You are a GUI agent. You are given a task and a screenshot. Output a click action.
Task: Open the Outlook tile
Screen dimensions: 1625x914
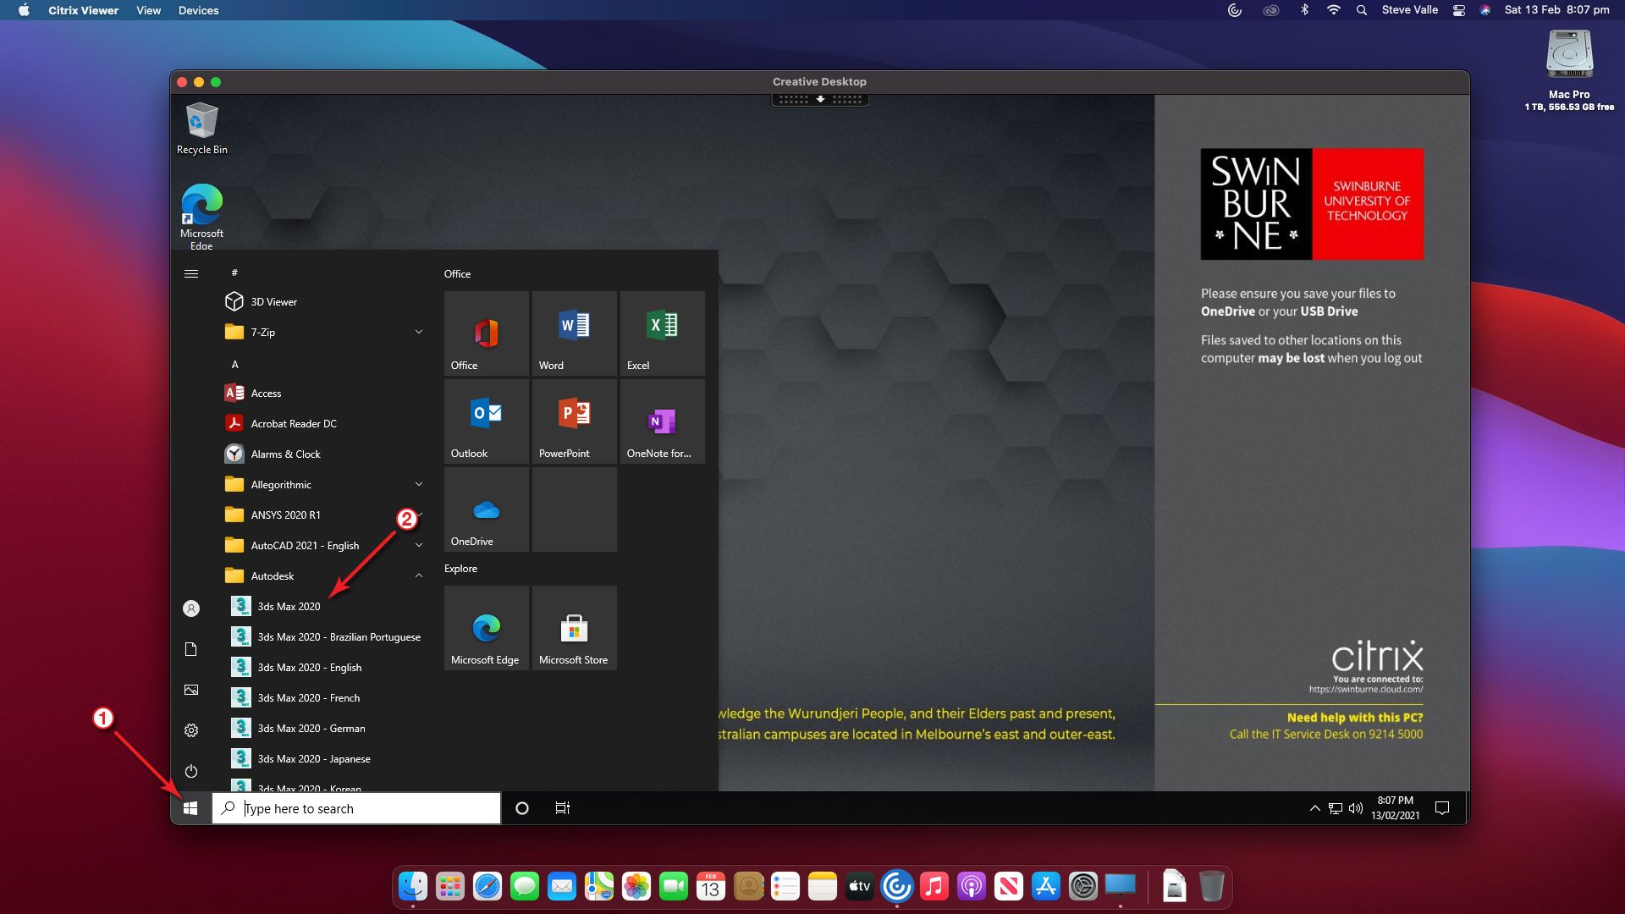[x=486, y=421]
